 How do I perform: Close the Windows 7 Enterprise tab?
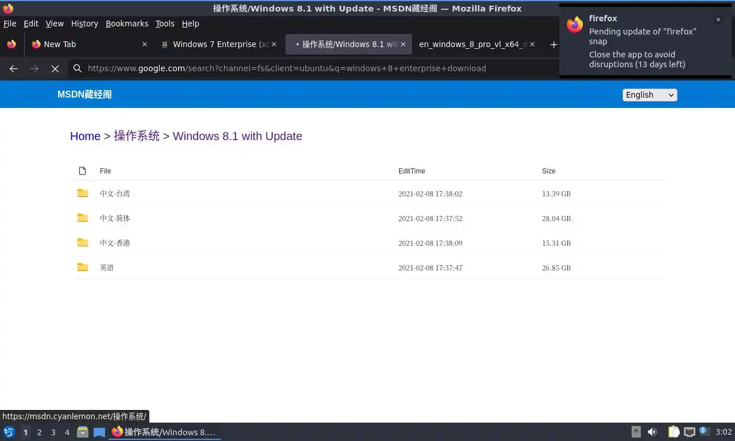pyautogui.click(x=274, y=44)
